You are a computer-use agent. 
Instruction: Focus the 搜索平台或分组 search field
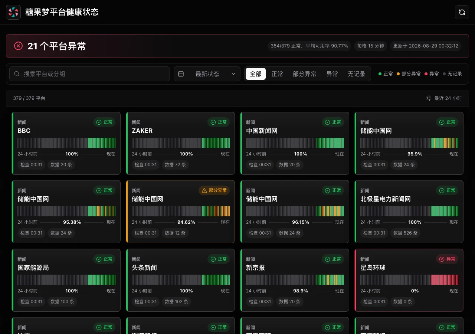pos(89,74)
